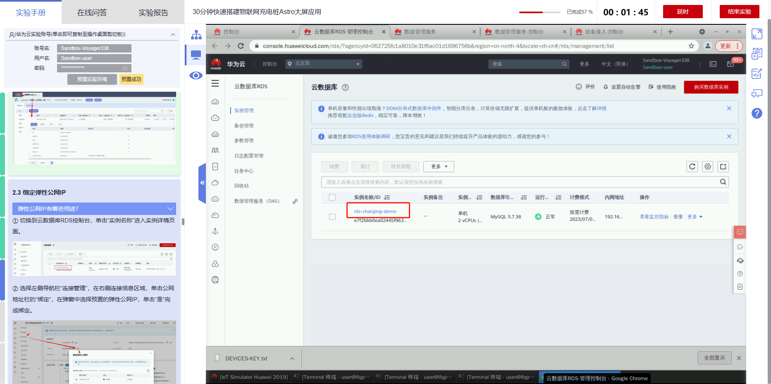
Task: Open the Huawei Cloud hamburger menu
Action: [x=215, y=83]
